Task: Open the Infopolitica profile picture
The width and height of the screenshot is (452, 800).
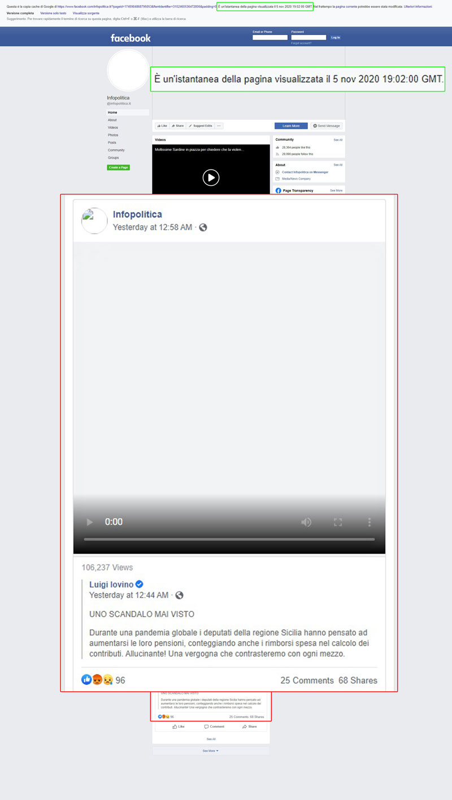Action: [x=128, y=70]
